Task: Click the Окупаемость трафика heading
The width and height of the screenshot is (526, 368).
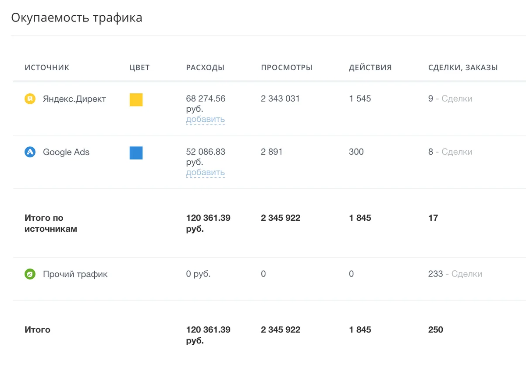Action: point(77,18)
